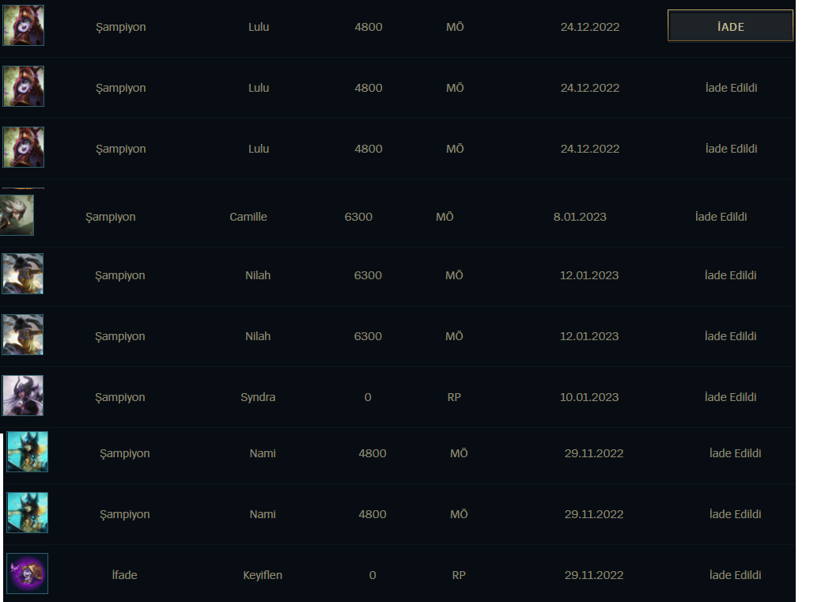
Task: Click the 10.01.2023 purchase date
Action: pos(589,397)
